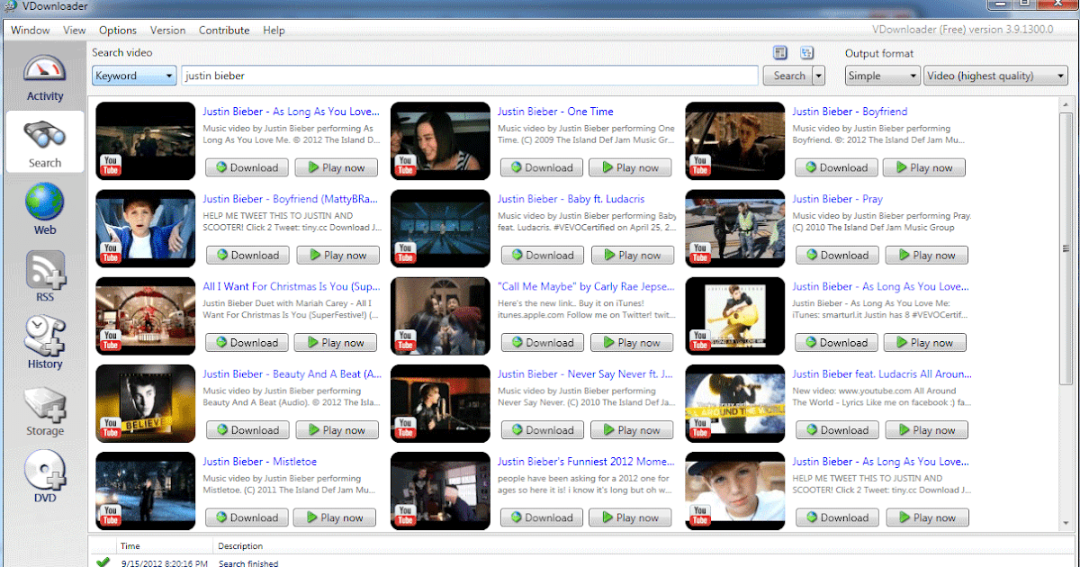Open the Video (highest quality) dropdown

(995, 76)
